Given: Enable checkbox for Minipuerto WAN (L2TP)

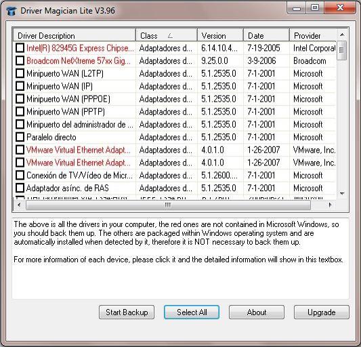Looking at the screenshot, I should (20, 73).
